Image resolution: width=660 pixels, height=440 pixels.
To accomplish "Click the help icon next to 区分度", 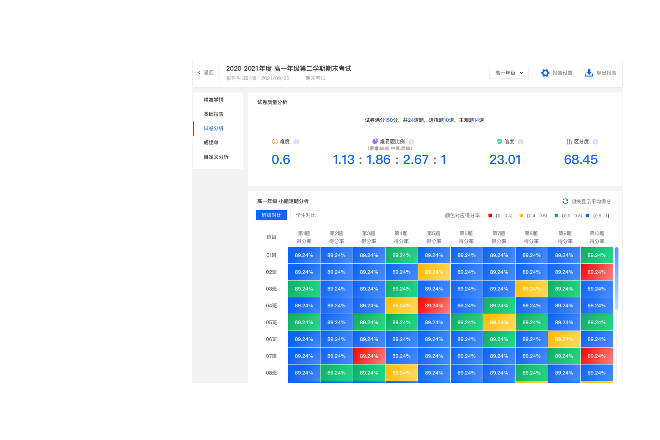I will click(x=595, y=142).
